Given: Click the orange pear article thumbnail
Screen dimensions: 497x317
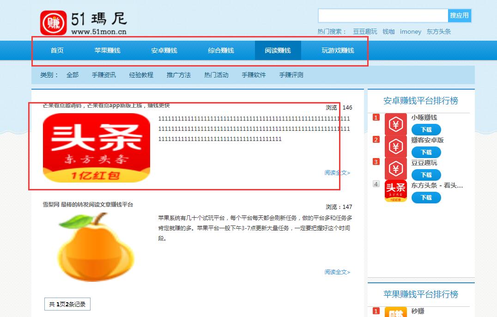Looking at the screenshot, I should pyautogui.click(x=97, y=247).
